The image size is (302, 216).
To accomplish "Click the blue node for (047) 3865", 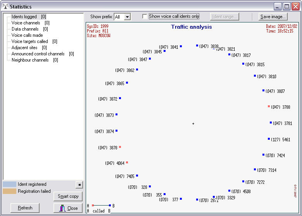I will point(127,83).
